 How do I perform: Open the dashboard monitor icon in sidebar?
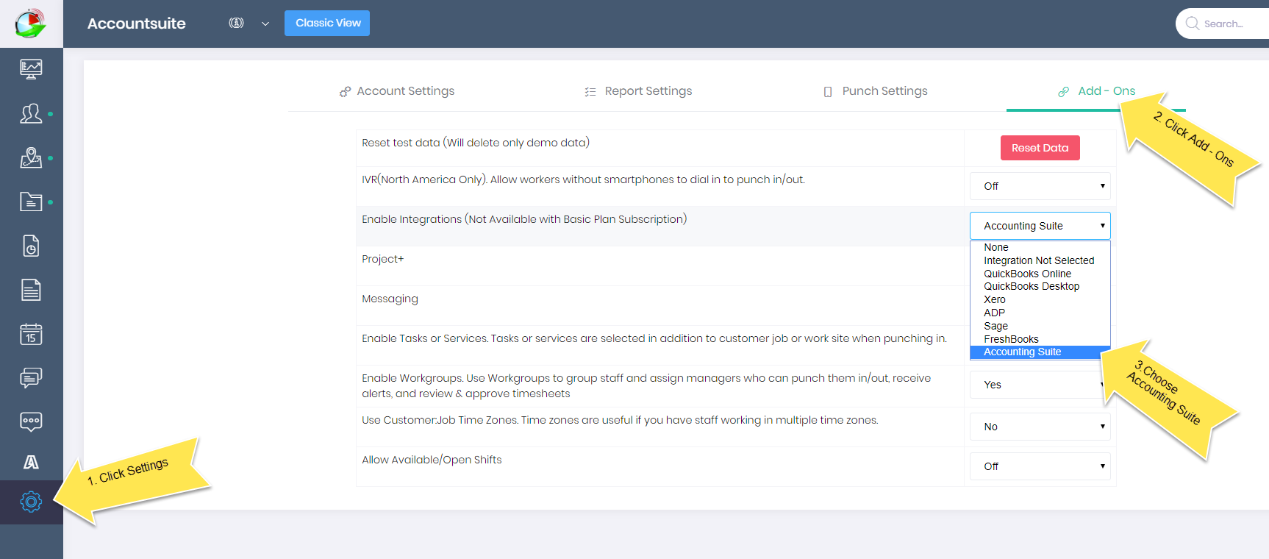coord(31,69)
